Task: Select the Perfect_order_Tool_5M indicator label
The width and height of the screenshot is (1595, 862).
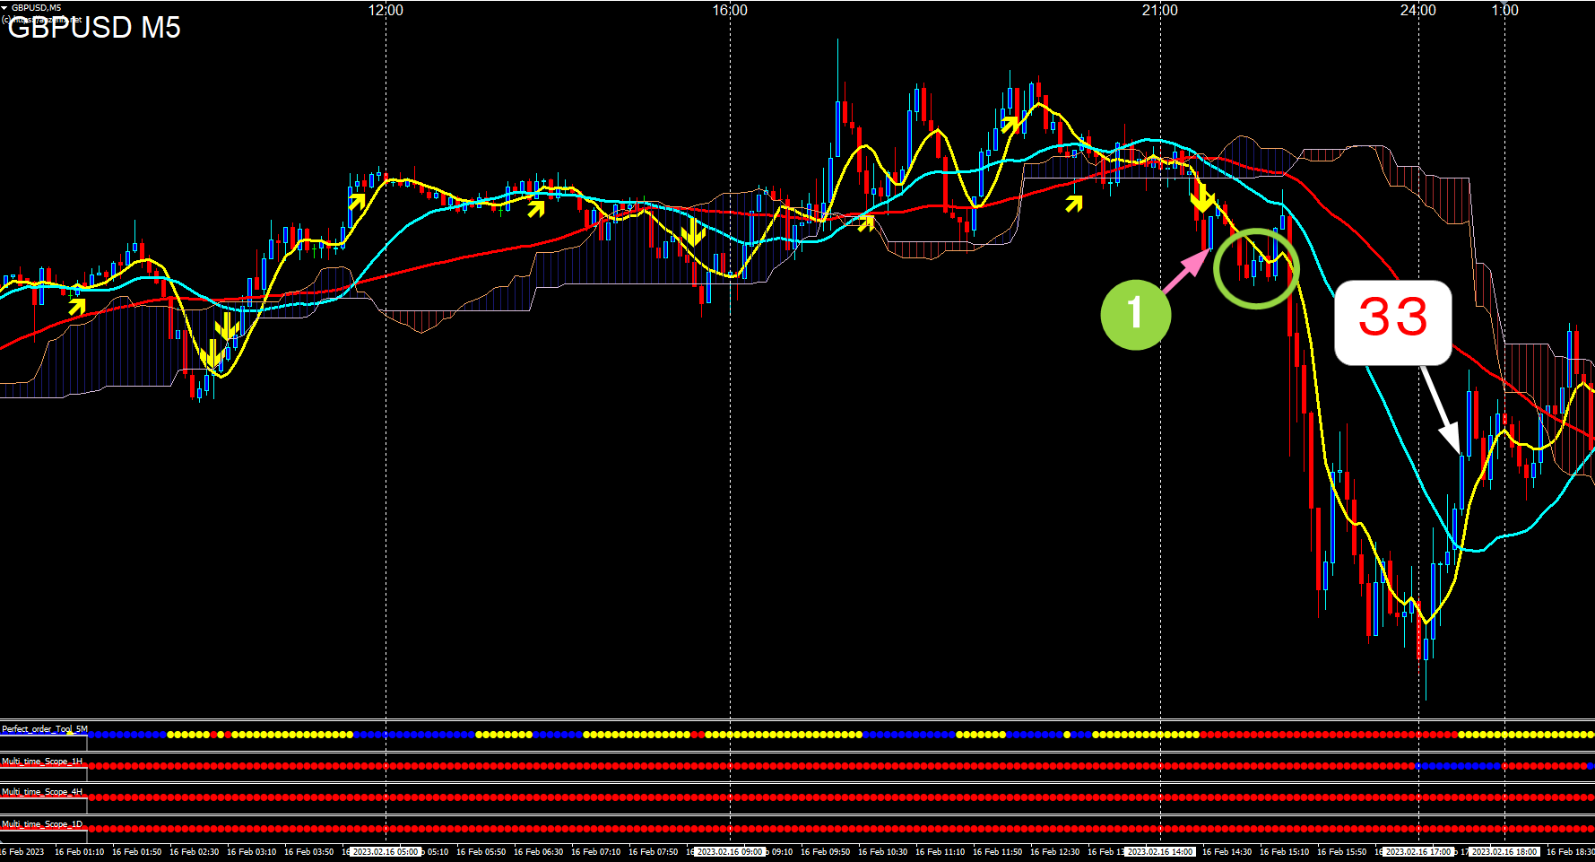Action: pos(45,729)
